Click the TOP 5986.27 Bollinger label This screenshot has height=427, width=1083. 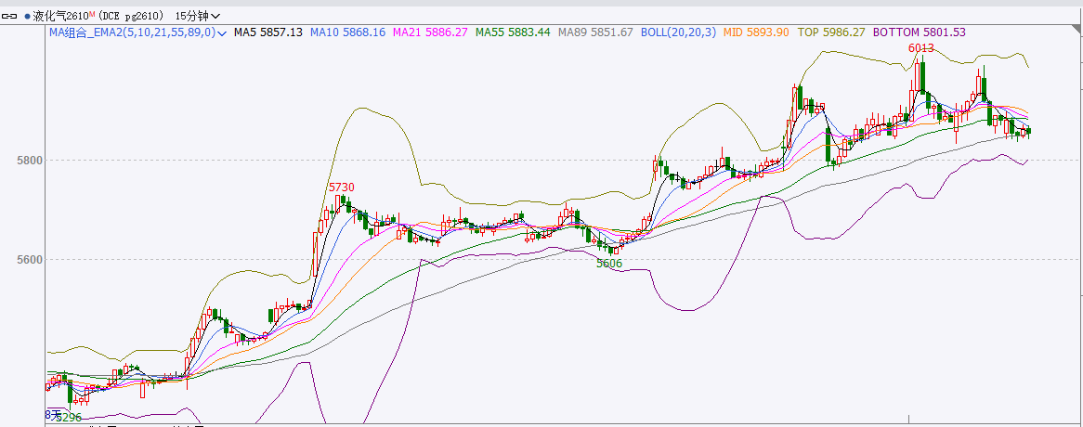point(831,32)
